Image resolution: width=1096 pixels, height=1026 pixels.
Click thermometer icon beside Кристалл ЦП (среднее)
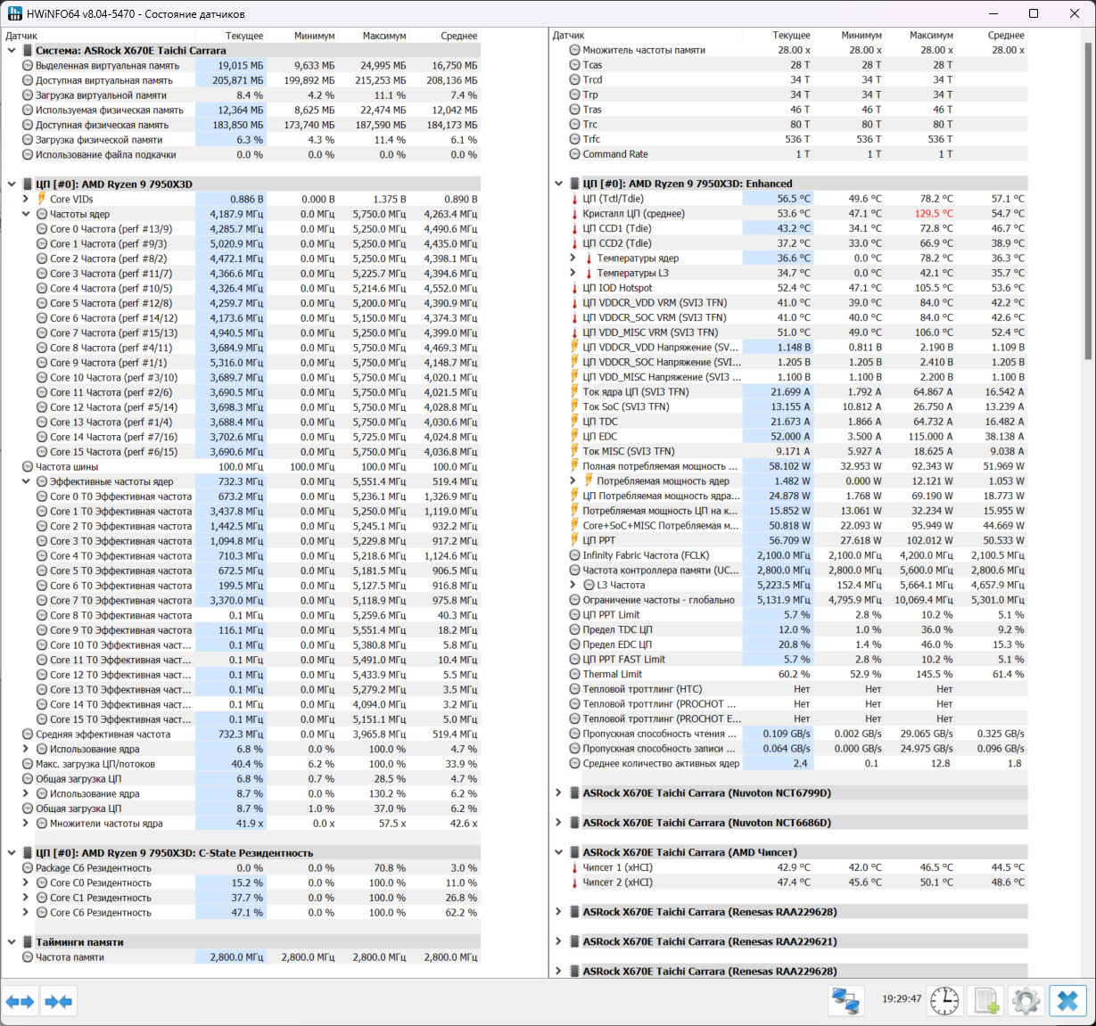pos(574,214)
